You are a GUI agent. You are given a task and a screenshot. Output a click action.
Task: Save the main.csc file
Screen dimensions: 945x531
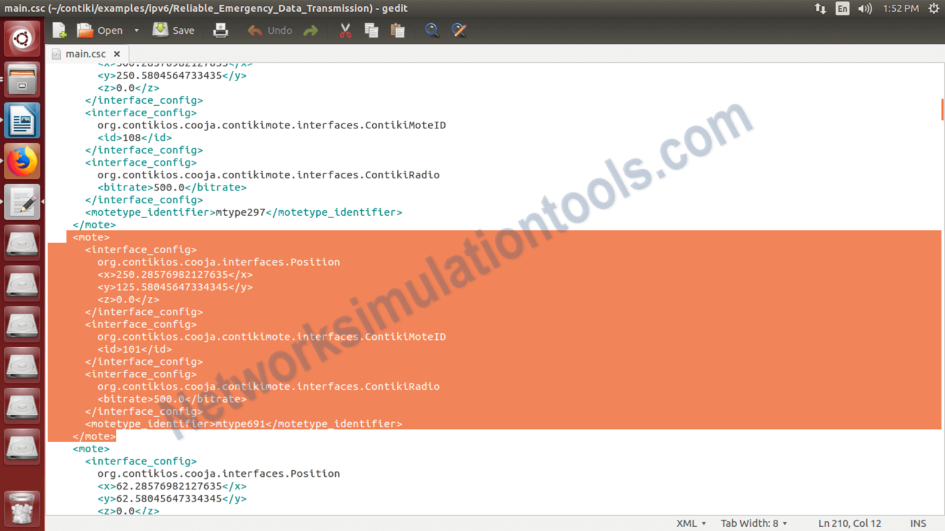pyautogui.click(x=173, y=29)
